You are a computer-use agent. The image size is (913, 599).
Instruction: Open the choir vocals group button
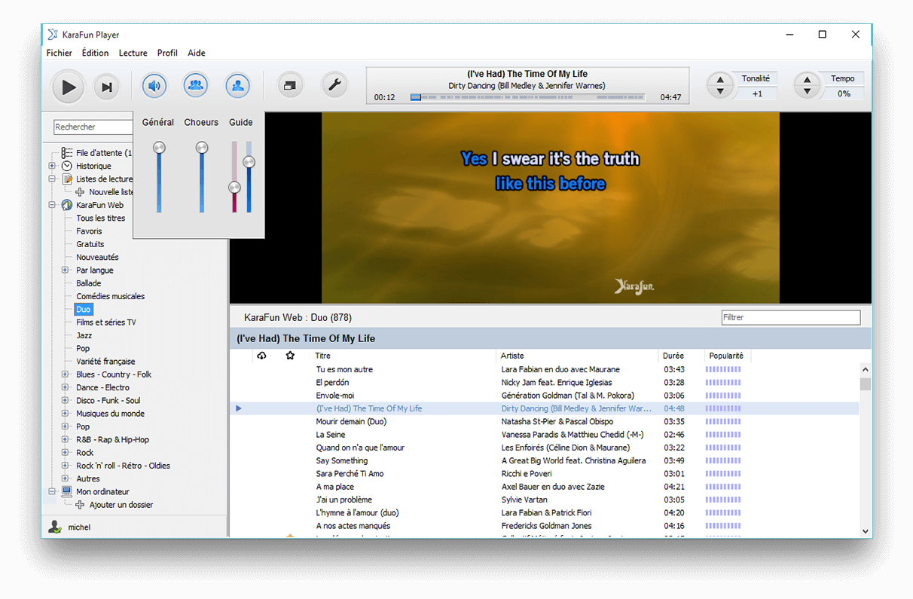(196, 86)
